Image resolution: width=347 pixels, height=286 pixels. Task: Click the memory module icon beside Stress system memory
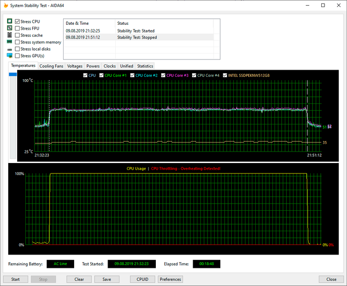(10, 42)
